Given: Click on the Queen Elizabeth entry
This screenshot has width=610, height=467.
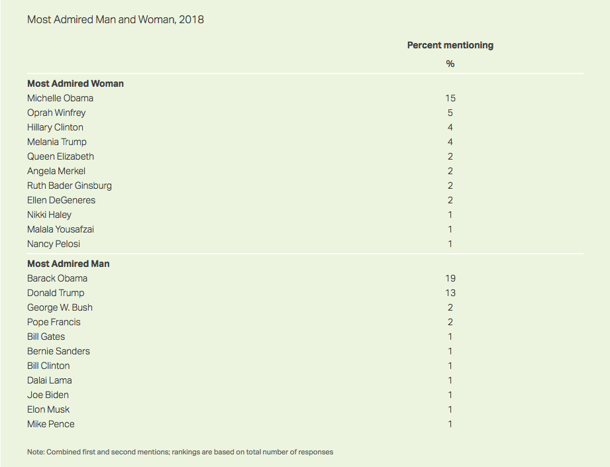Looking at the screenshot, I should click(x=60, y=157).
